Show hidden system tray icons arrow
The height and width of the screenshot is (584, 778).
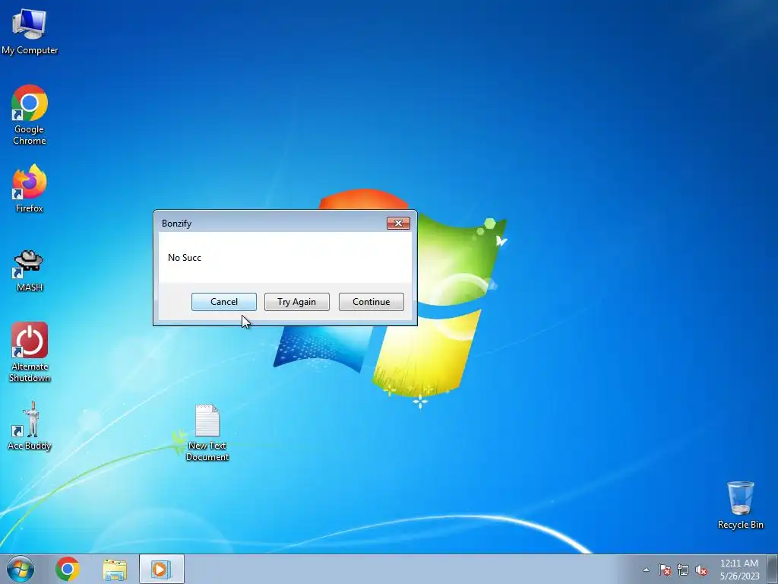pos(646,570)
